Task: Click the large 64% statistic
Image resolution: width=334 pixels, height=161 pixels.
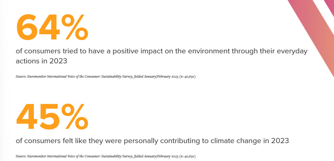Action: pos(52,28)
